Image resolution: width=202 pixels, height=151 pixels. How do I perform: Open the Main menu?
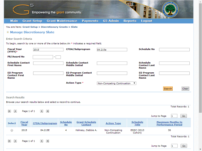coord(14,21)
